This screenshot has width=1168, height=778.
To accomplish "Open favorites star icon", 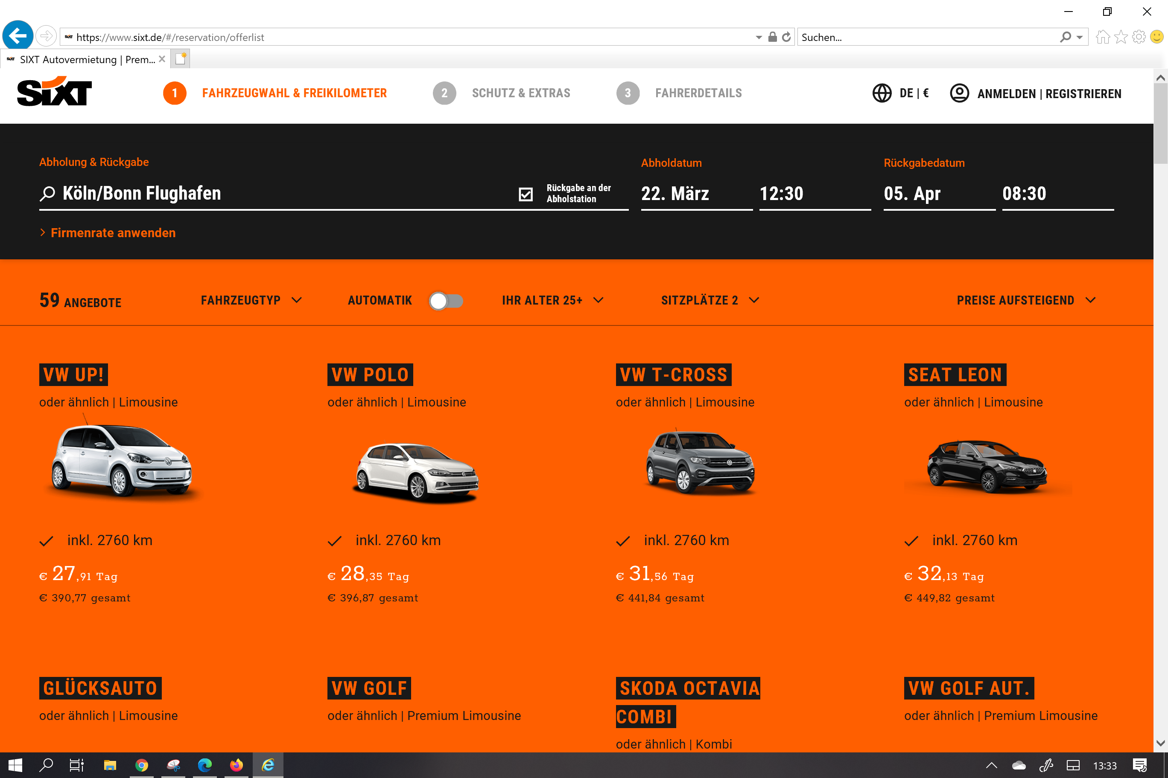I will click(x=1121, y=37).
